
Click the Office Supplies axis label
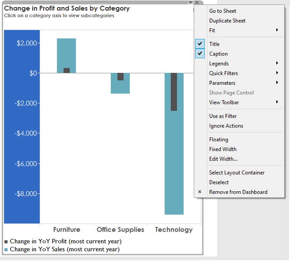coord(120,230)
